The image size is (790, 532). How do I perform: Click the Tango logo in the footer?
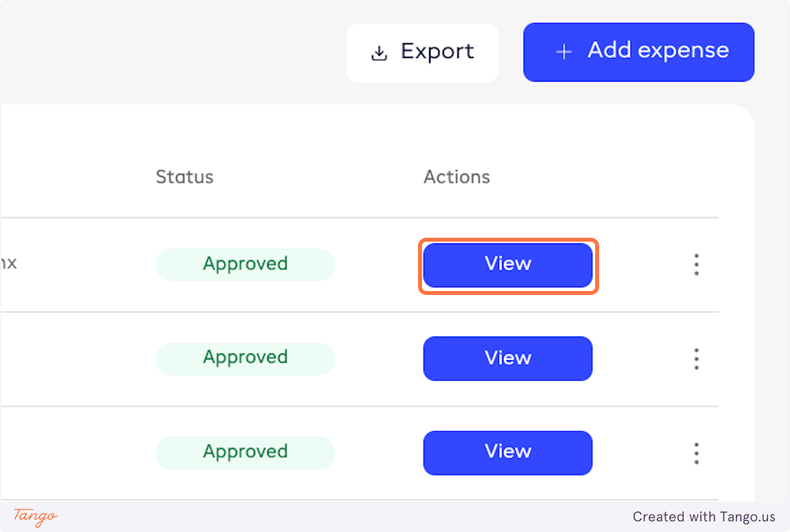36,516
